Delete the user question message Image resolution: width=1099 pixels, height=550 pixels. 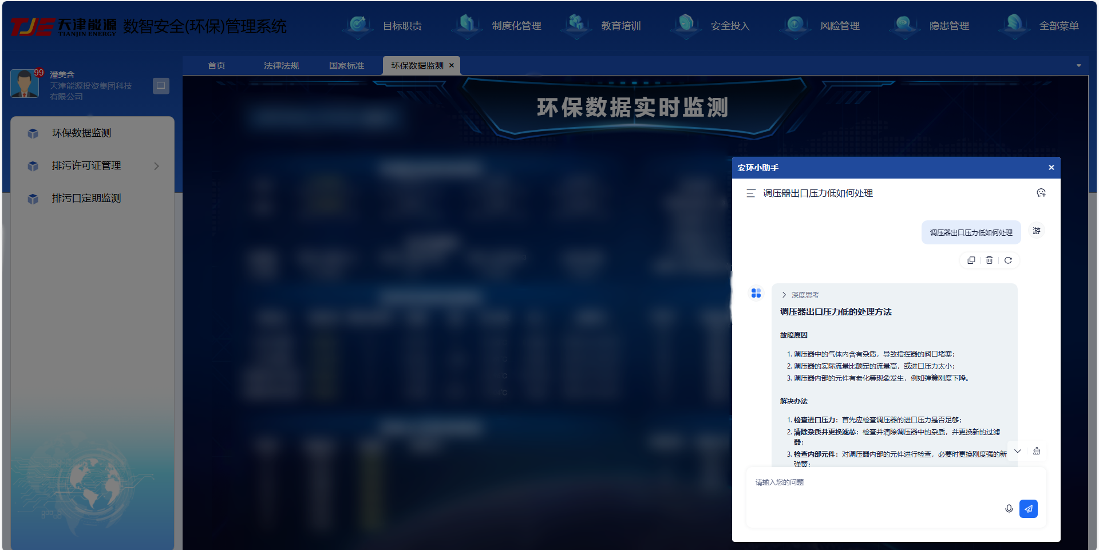[x=989, y=260]
